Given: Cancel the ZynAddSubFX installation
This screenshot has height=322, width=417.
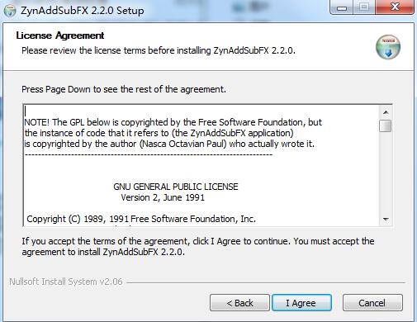Looking at the screenshot, I should 372,303.
